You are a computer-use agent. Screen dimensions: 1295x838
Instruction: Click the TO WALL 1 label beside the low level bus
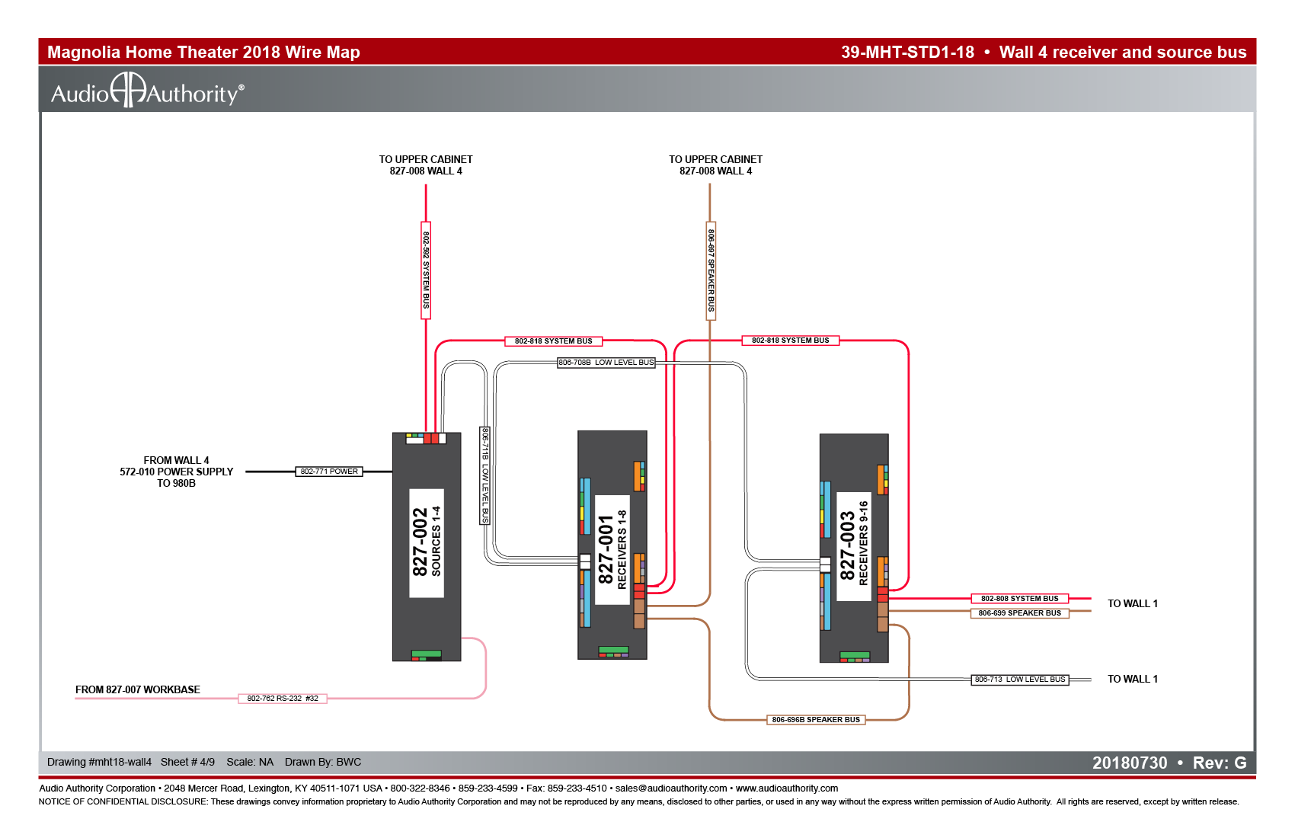[1133, 679]
